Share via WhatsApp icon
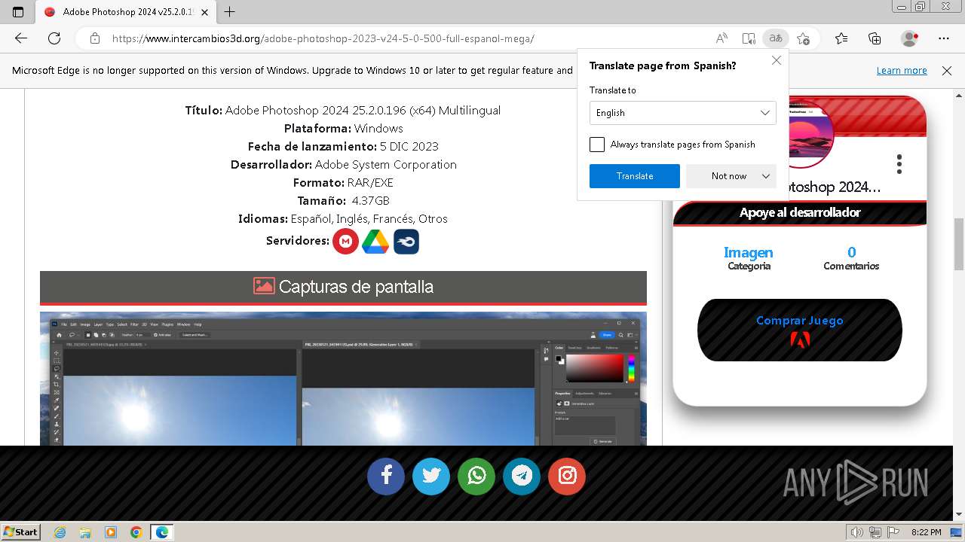965x542 pixels. (x=476, y=476)
